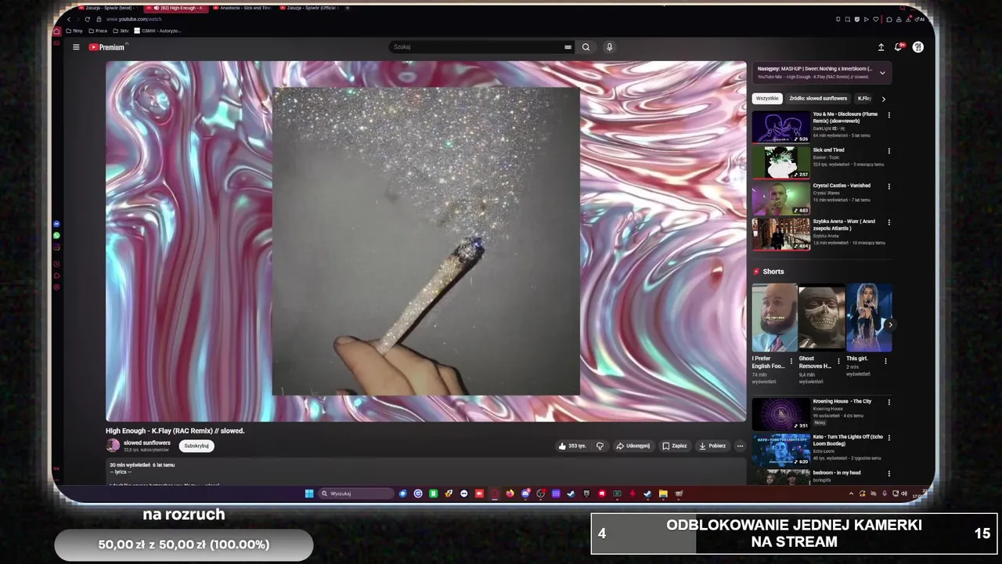Open Epic Games from the taskbar
The width and height of the screenshot is (1002, 564).
[586, 493]
